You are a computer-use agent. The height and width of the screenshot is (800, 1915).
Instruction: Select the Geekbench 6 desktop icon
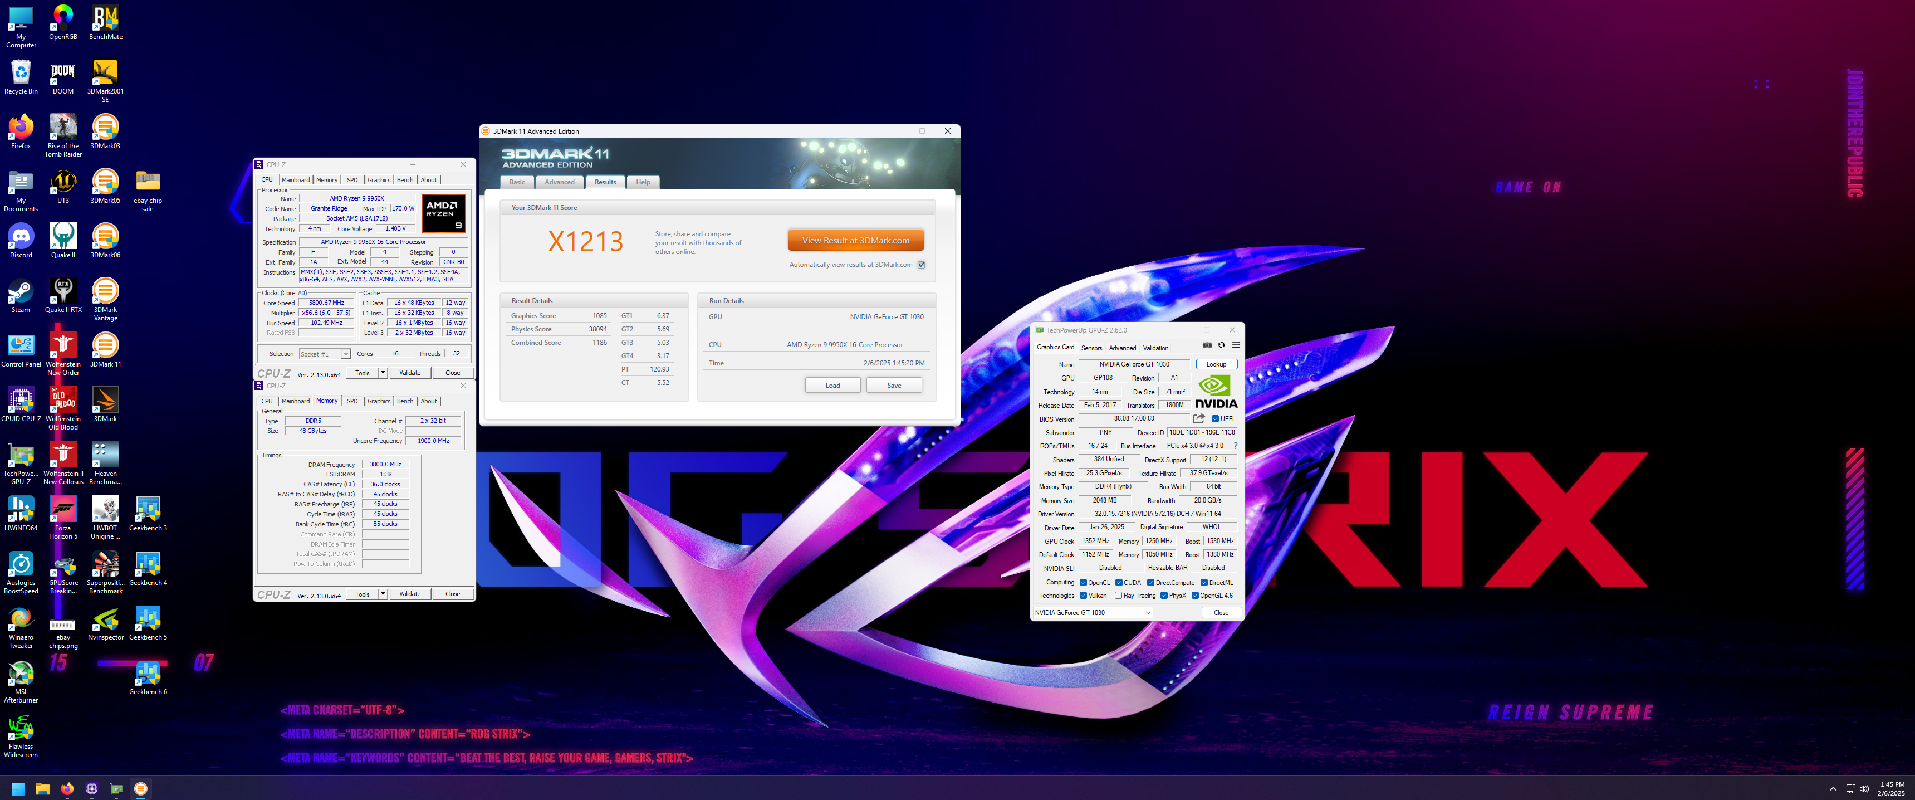(x=148, y=677)
